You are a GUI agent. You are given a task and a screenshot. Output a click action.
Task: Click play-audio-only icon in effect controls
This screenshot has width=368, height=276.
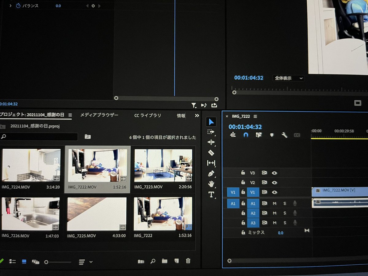point(204,105)
